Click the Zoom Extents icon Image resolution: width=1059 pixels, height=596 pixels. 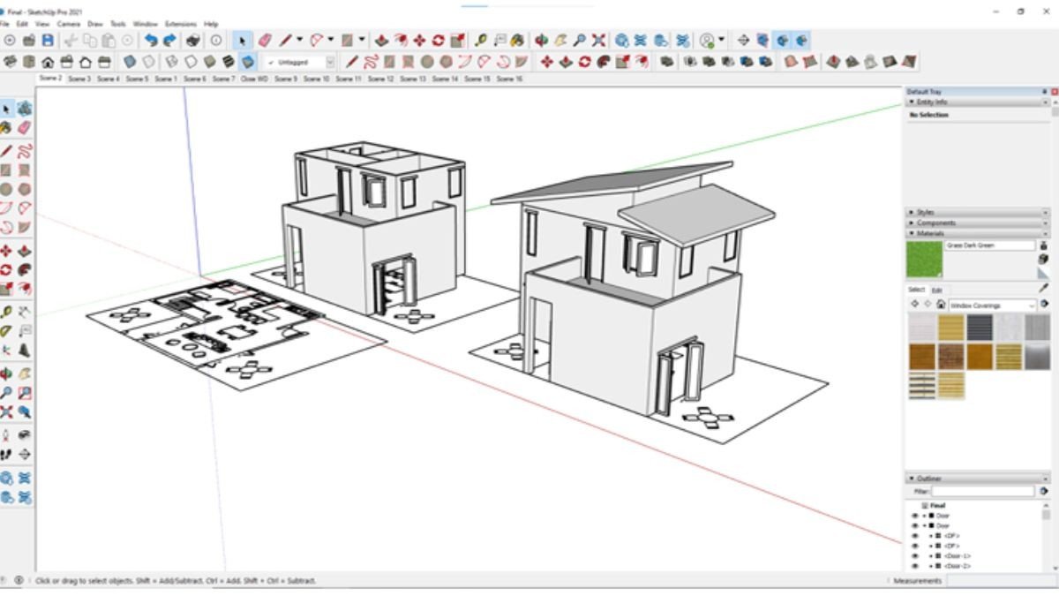[598, 41]
